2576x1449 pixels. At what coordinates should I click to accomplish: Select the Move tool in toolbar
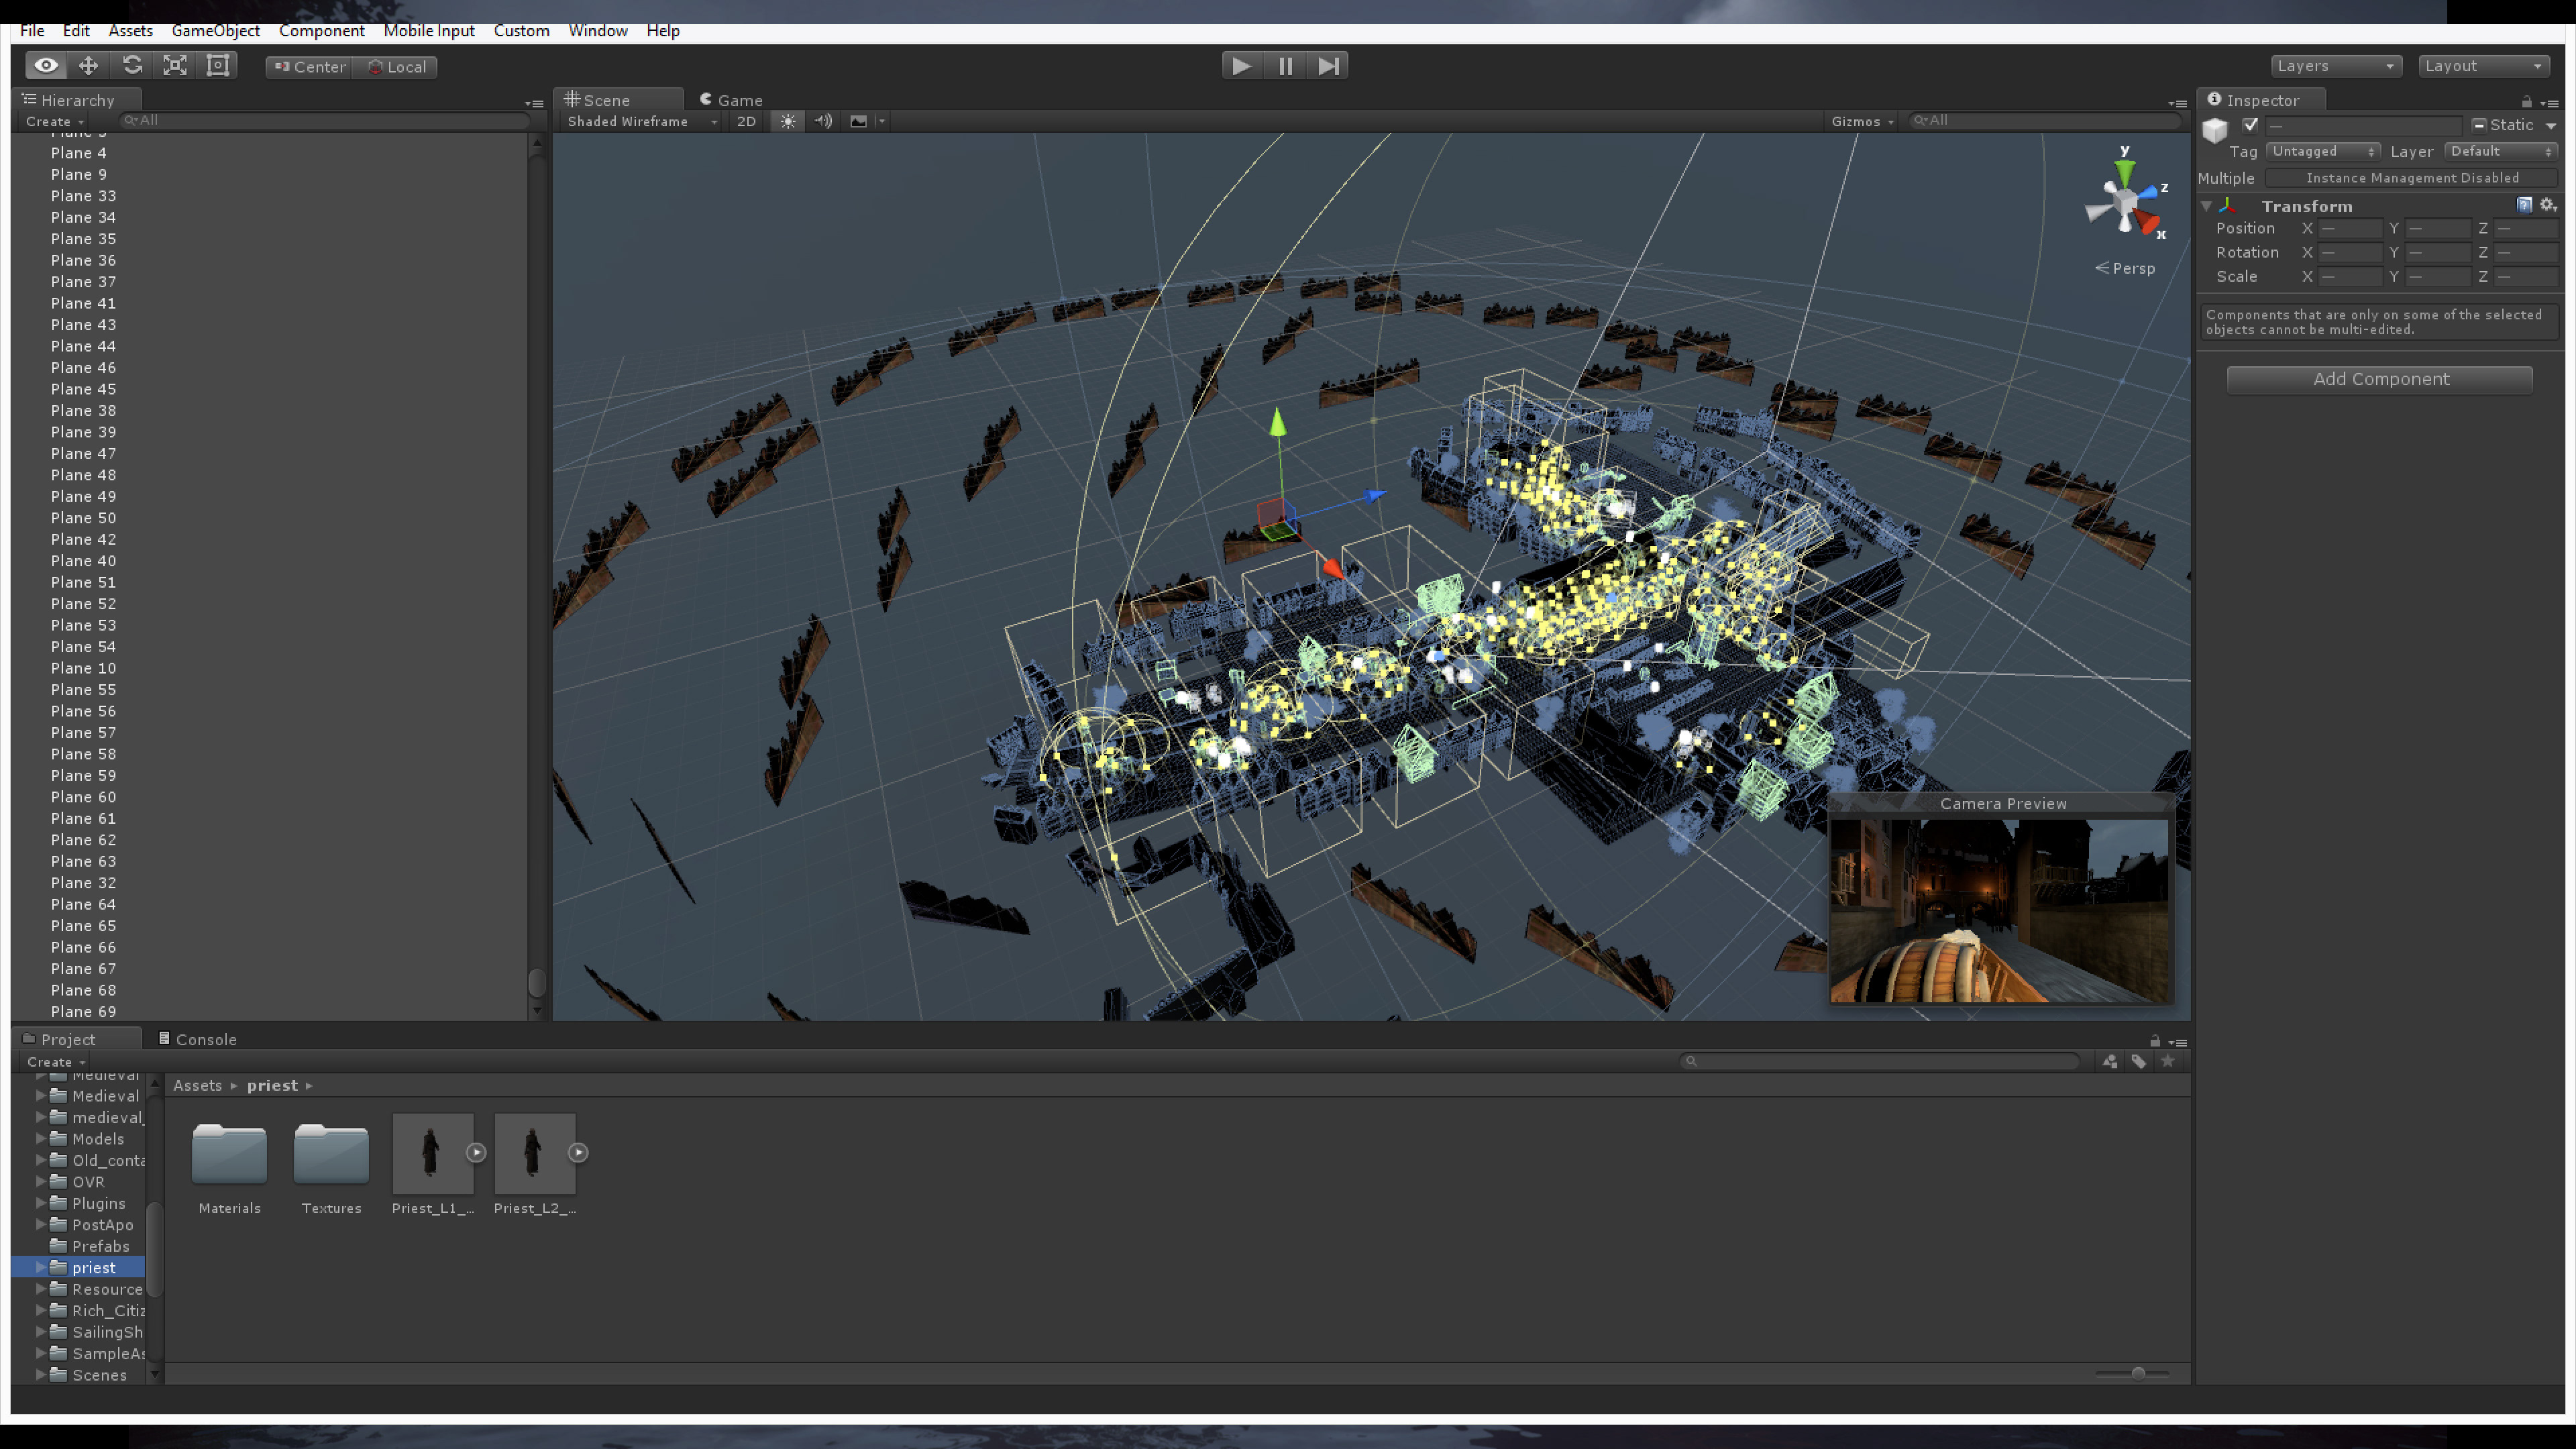click(88, 66)
